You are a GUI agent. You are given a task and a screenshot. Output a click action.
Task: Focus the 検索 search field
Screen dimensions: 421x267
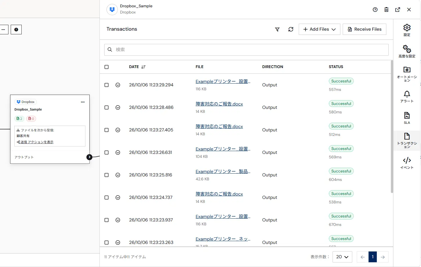246,50
